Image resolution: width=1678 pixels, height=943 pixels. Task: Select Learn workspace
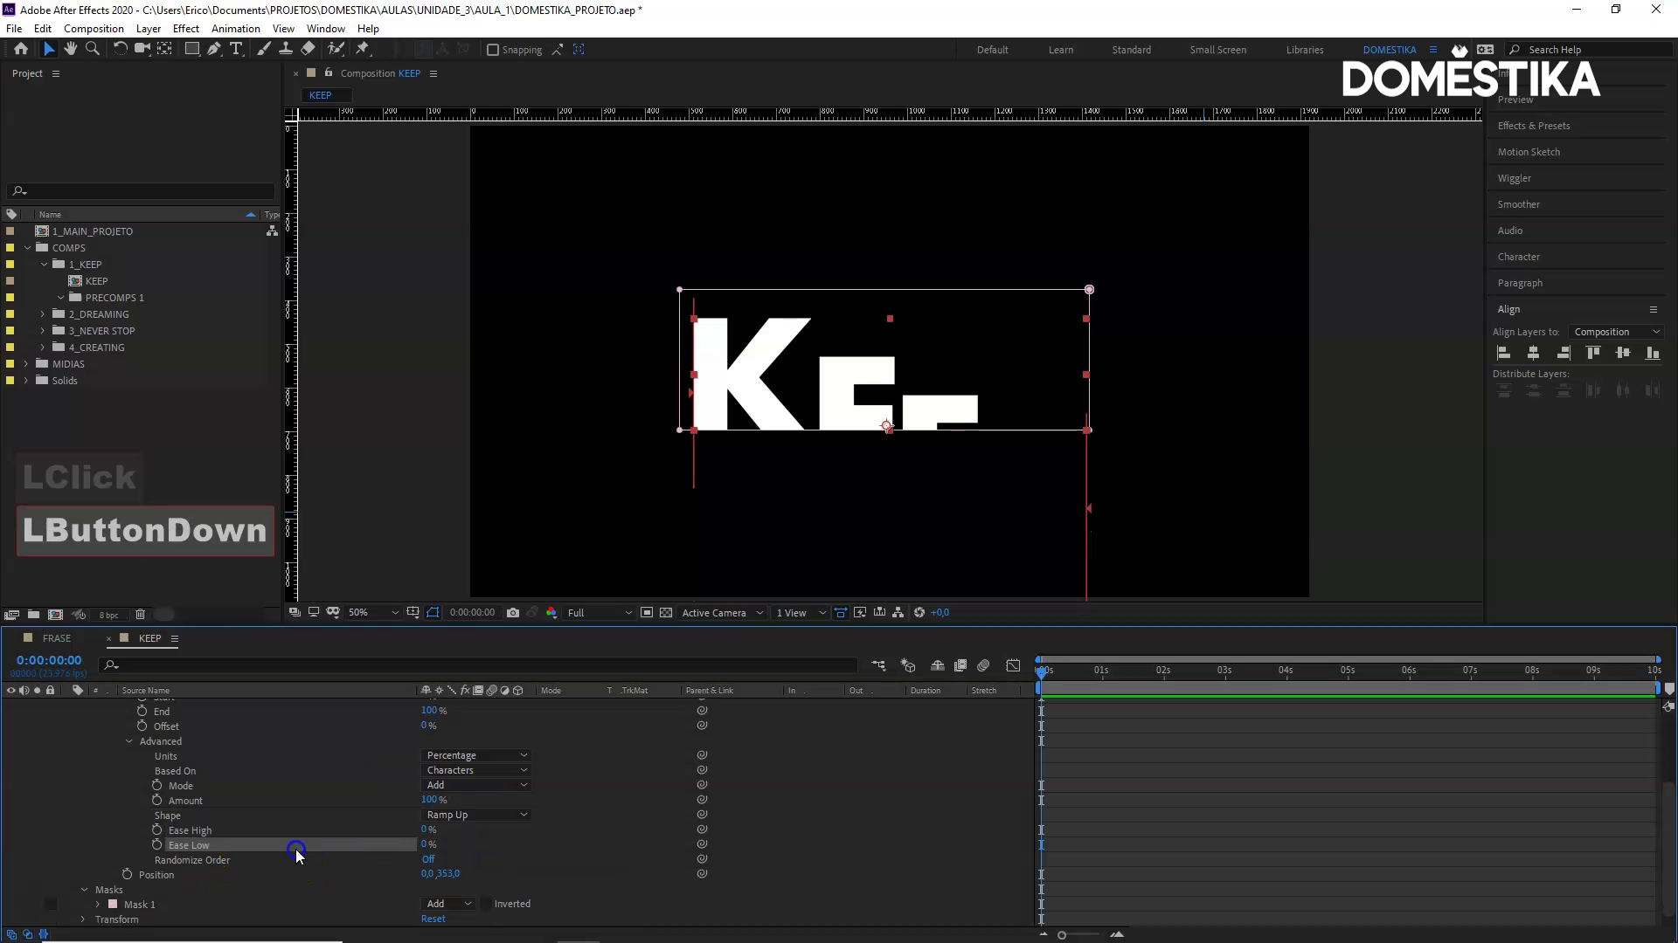click(x=1061, y=50)
